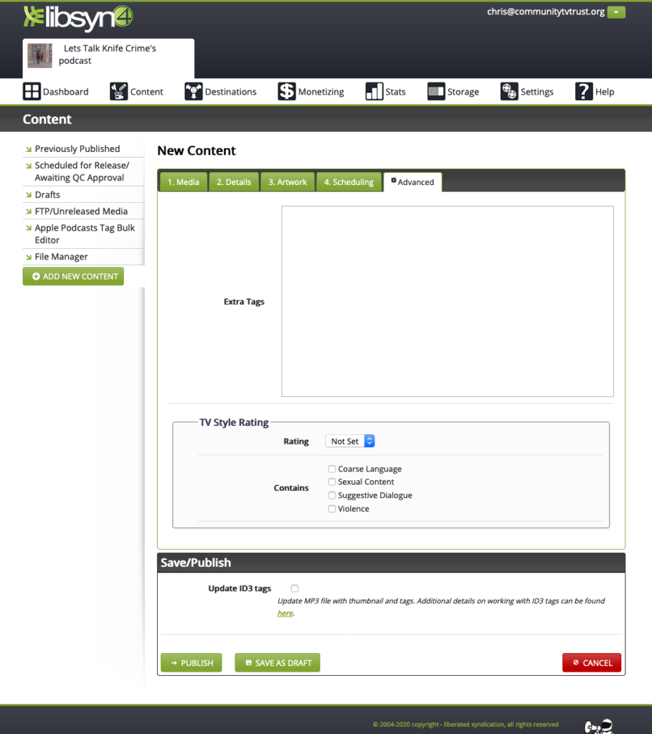Screen dimensions: 652x734
Task: Click Lets Talk Knife Crime's podcast title
Action: click(108, 54)
